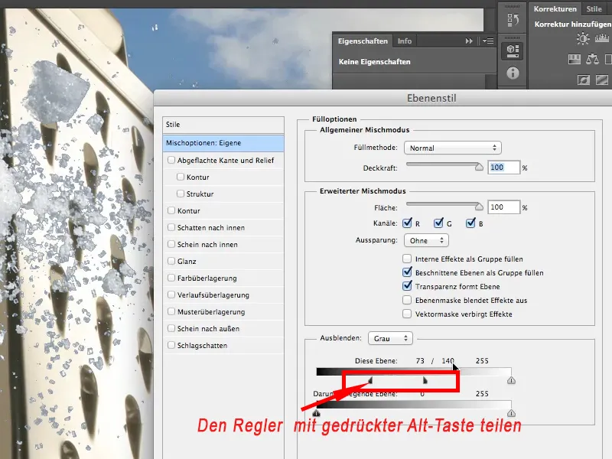Screen dimensions: 612x459
Task: Switch to the Eigenschaften tab
Action: coord(363,41)
